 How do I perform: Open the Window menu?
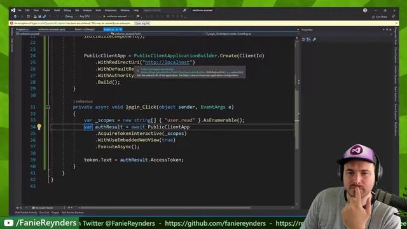pos(125,10)
